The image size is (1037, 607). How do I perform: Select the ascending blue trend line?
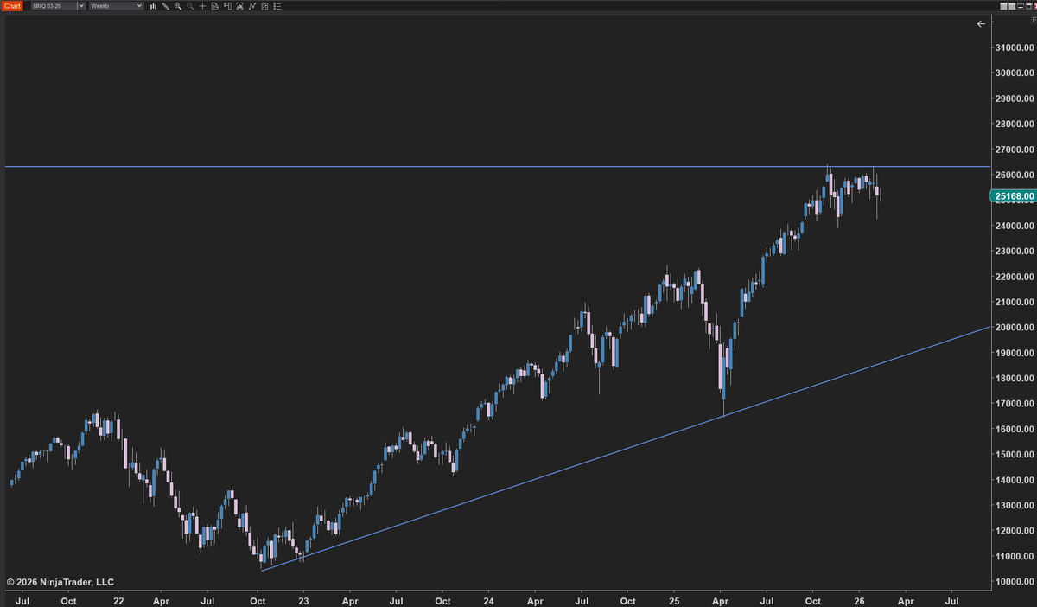tap(625, 449)
